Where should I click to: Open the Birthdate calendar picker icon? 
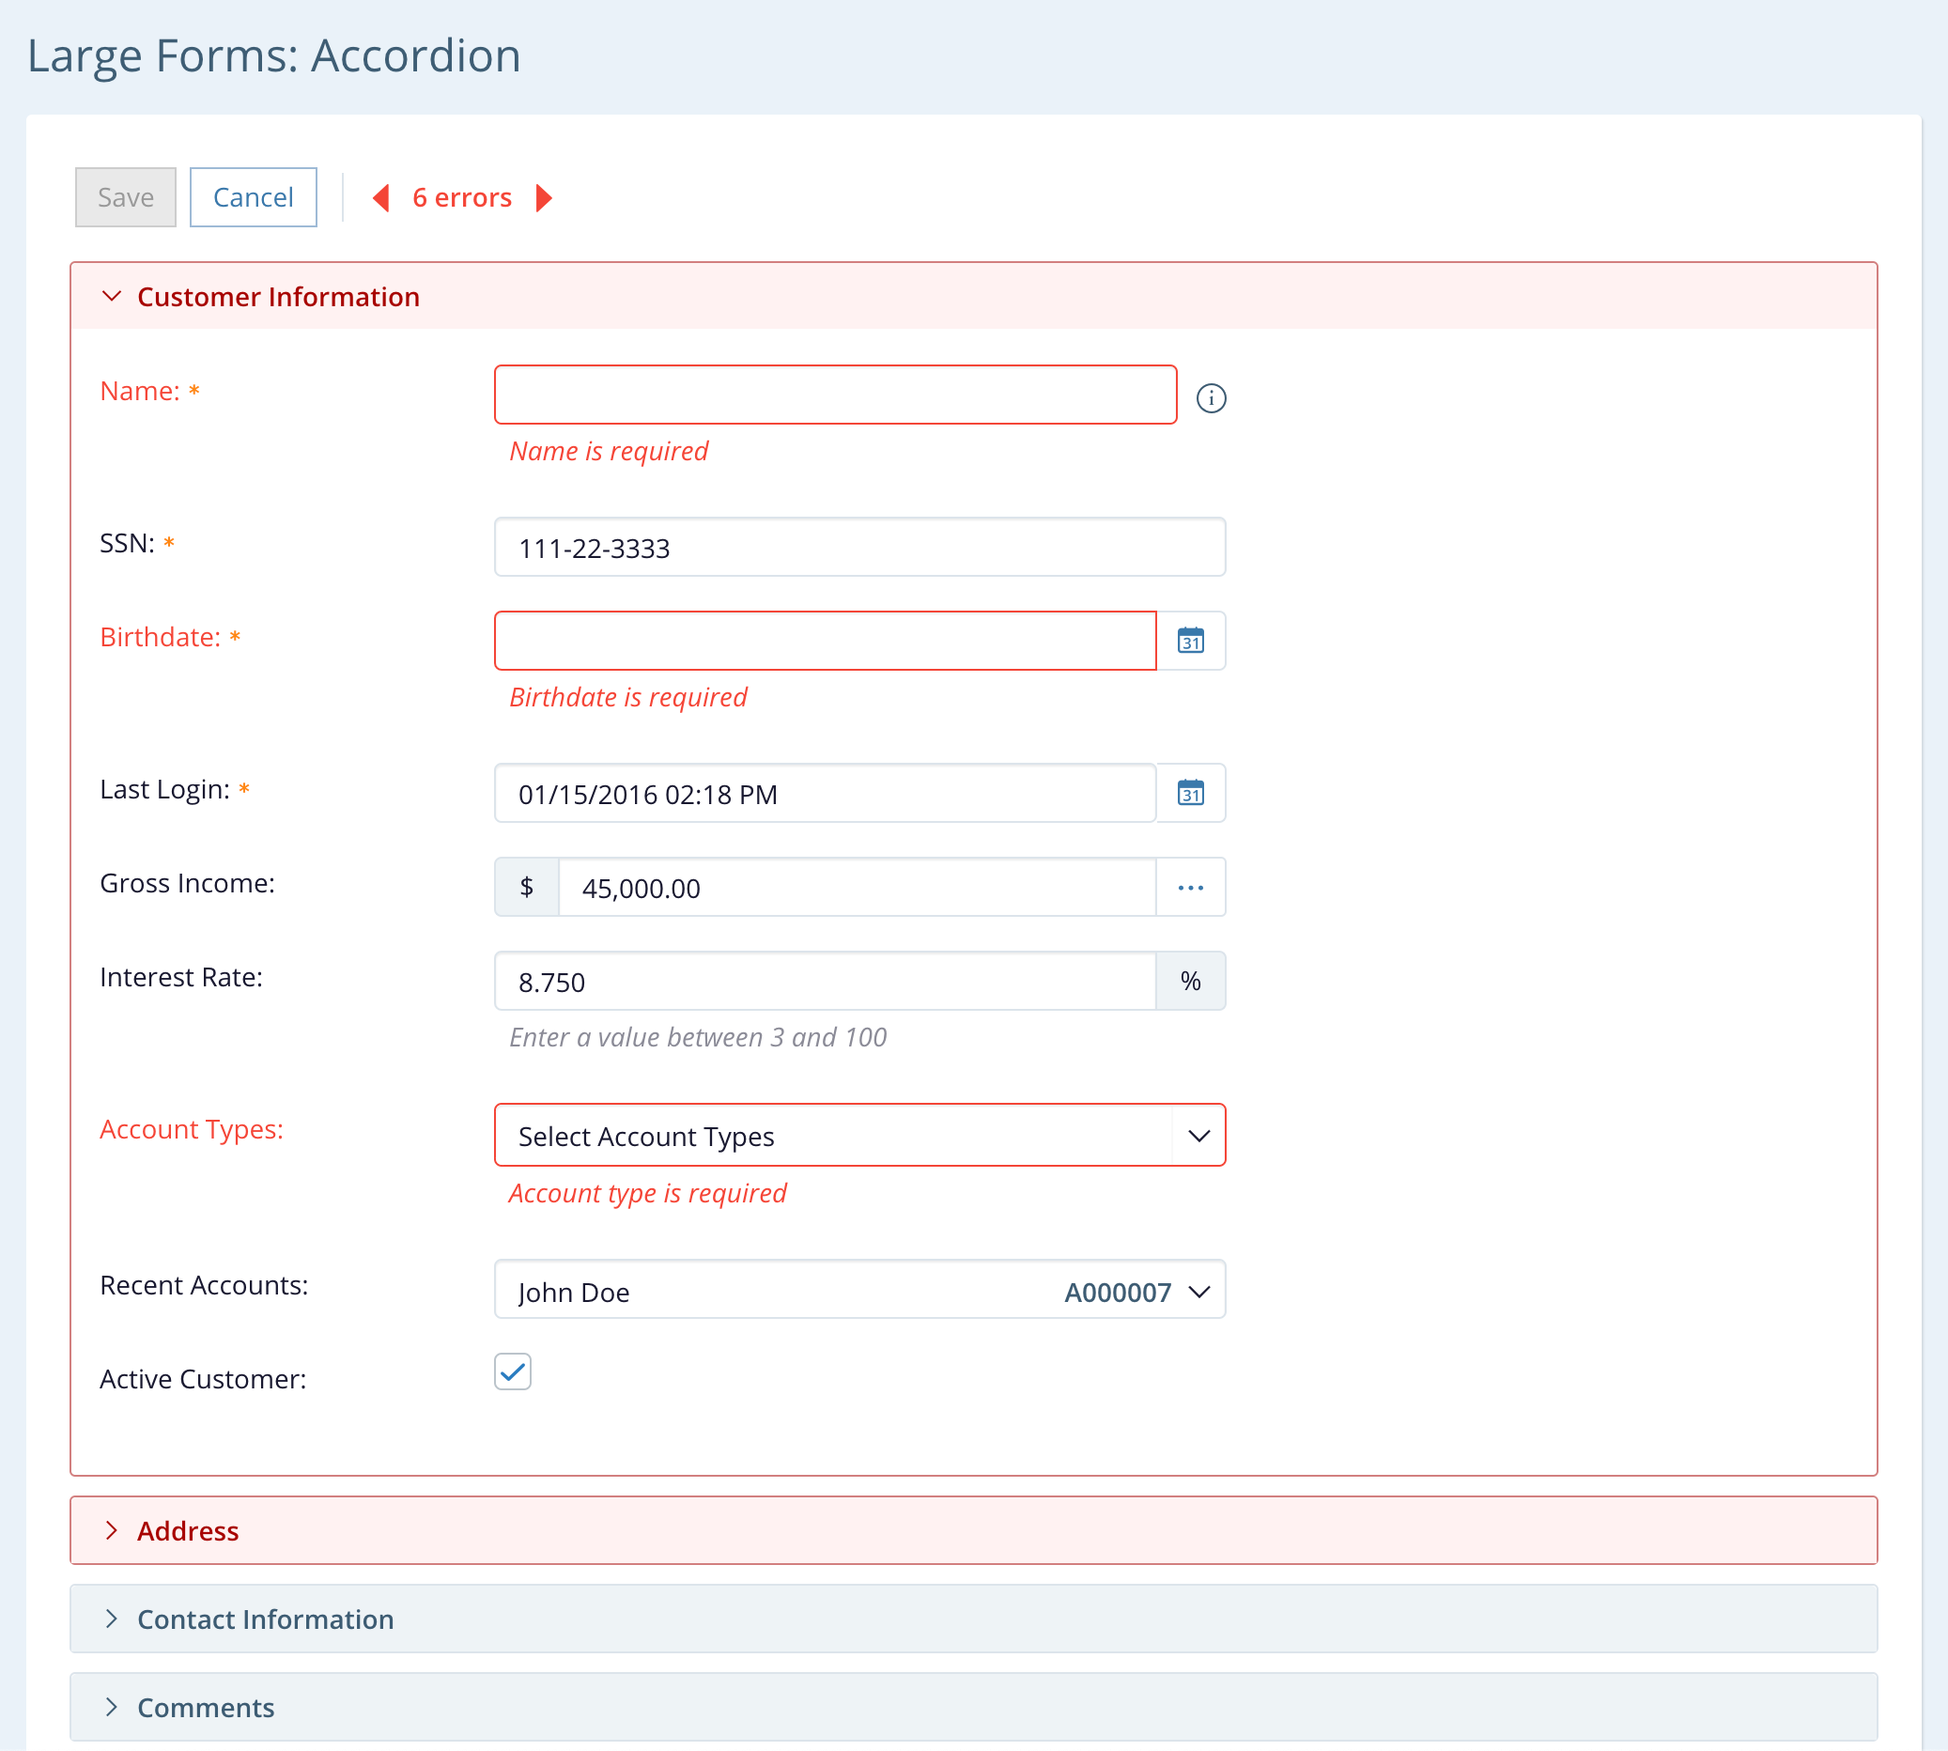click(1190, 641)
